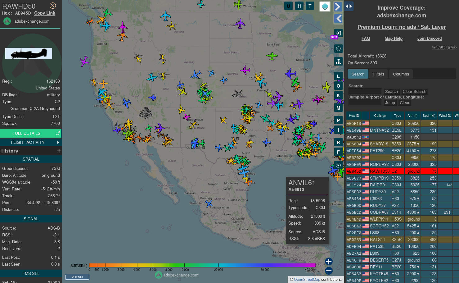The height and width of the screenshot is (283, 459).
Task: Open FULL DETAILS external view
Action: 30,133
